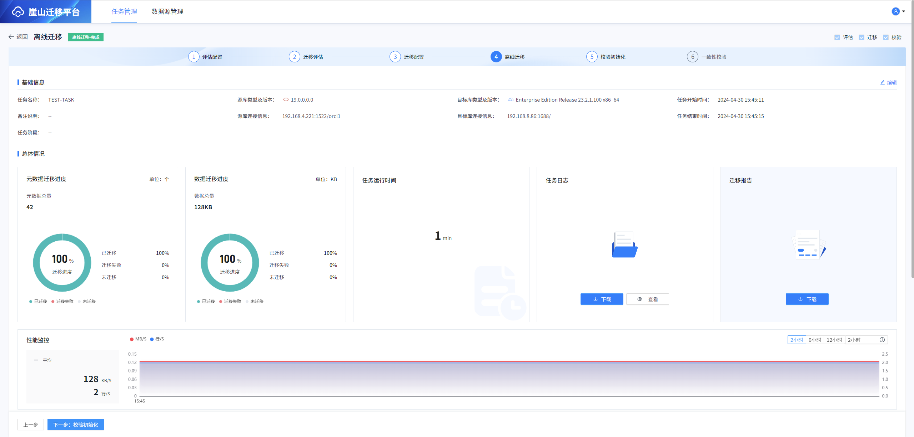
Task: Open the 任务管理 tab
Action: point(124,11)
